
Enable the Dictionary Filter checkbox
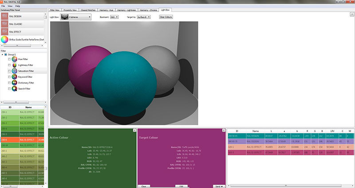pyautogui.click(x=9, y=83)
